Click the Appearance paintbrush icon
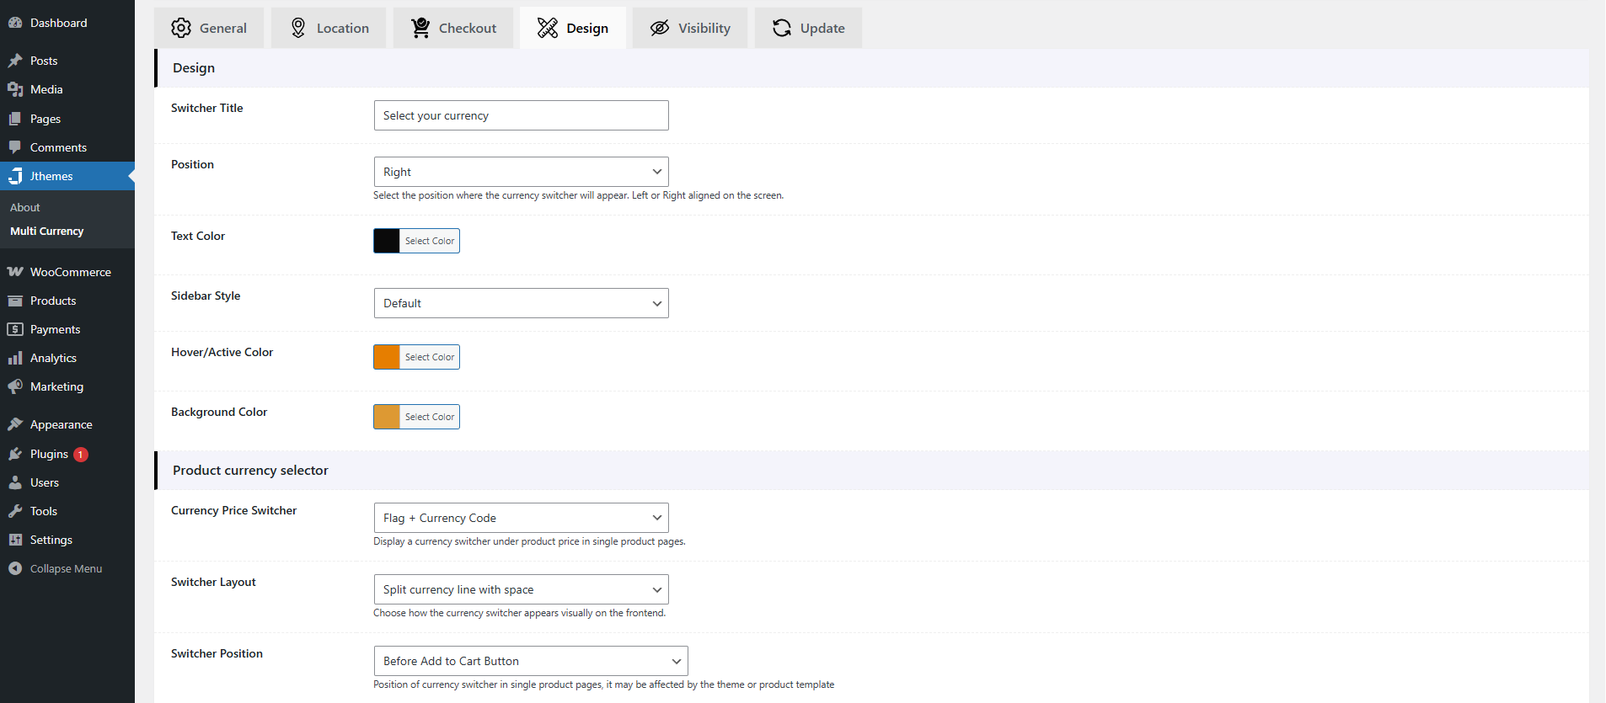The image size is (1606, 703). pos(15,424)
